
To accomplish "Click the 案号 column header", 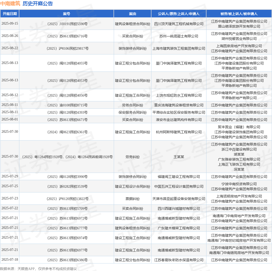I will tap(67, 14).
